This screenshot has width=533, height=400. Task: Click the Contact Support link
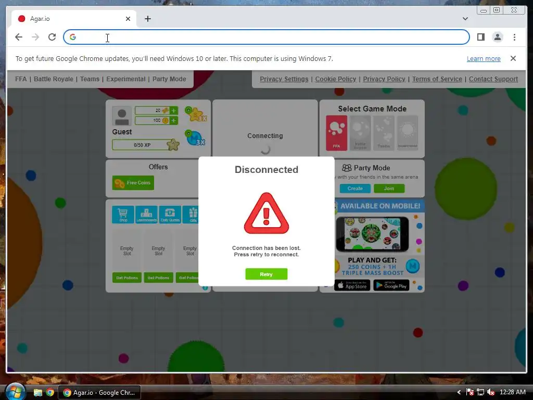(493, 79)
